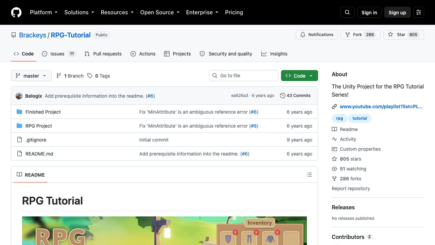Click the RPG Project folder icon

[19, 126]
